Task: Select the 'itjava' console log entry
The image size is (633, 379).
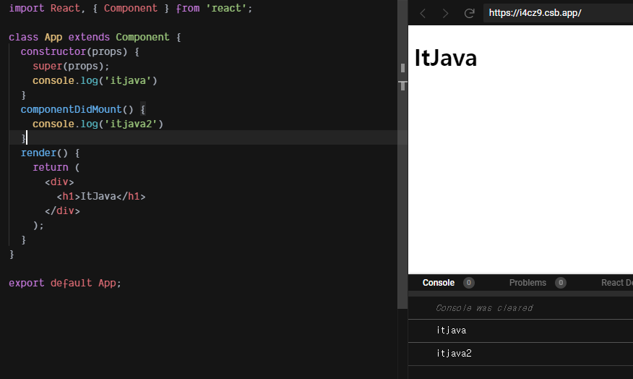Action: point(520,331)
